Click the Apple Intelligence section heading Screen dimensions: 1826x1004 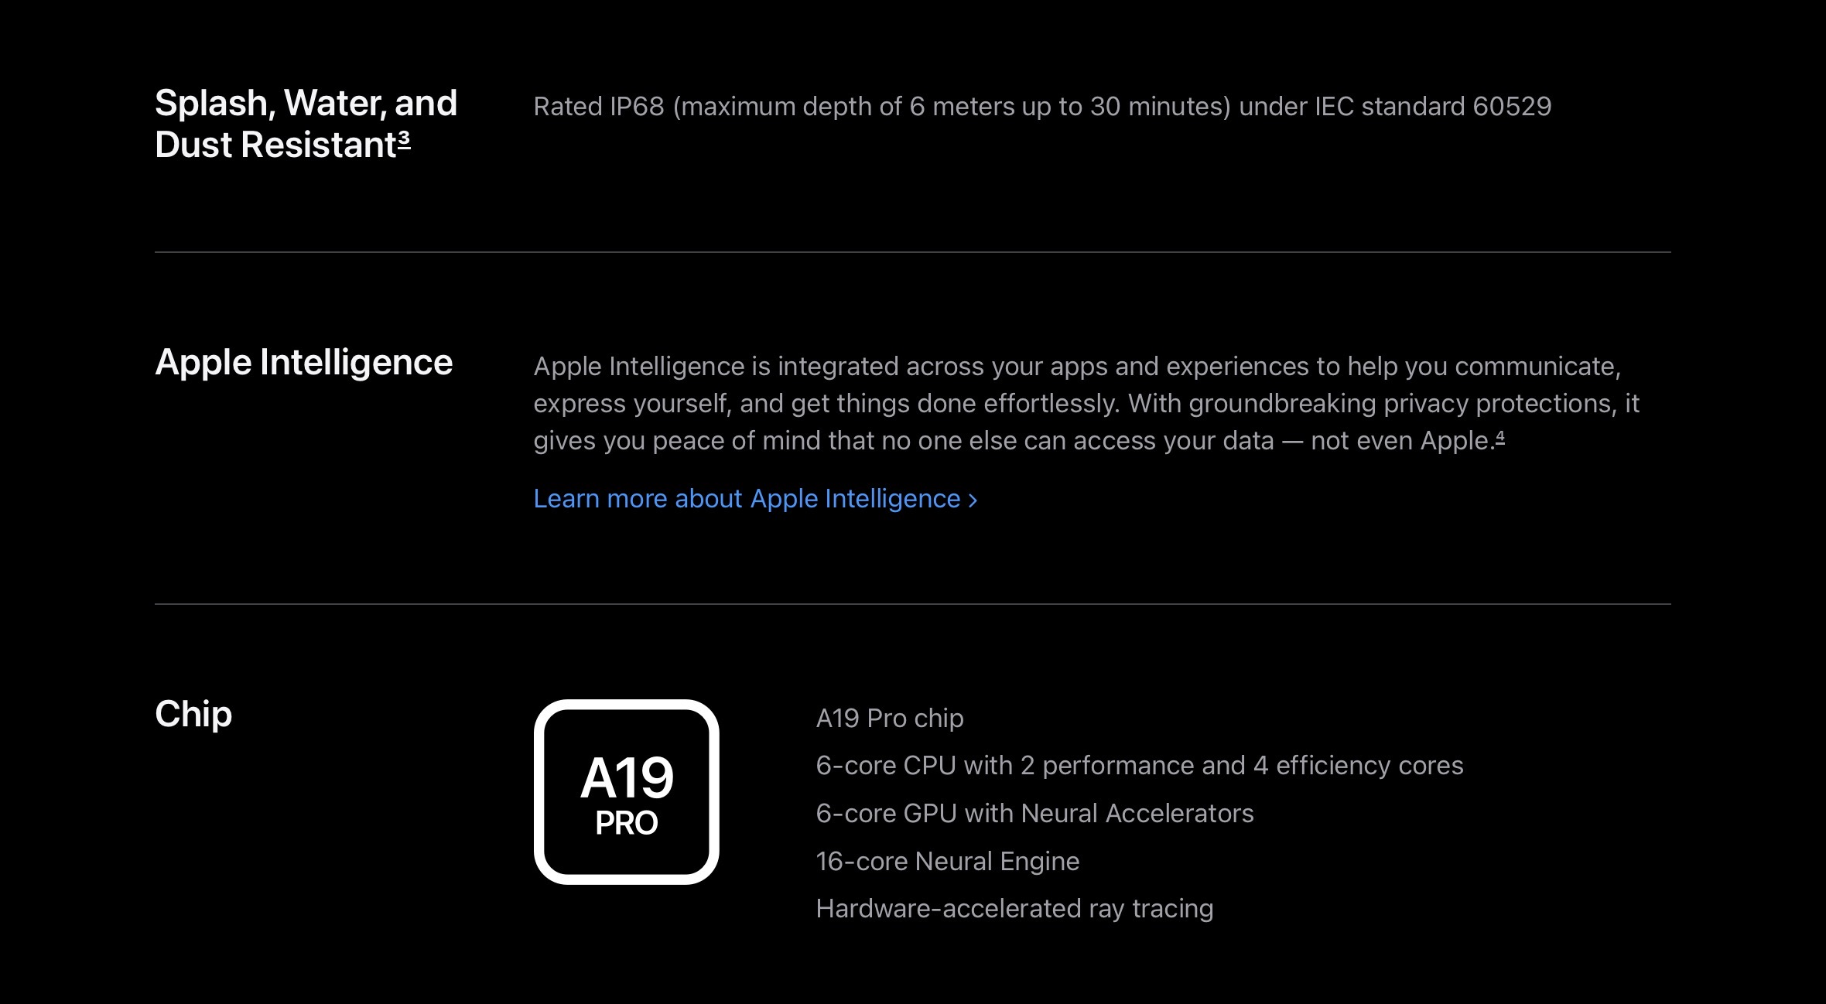[x=303, y=362]
